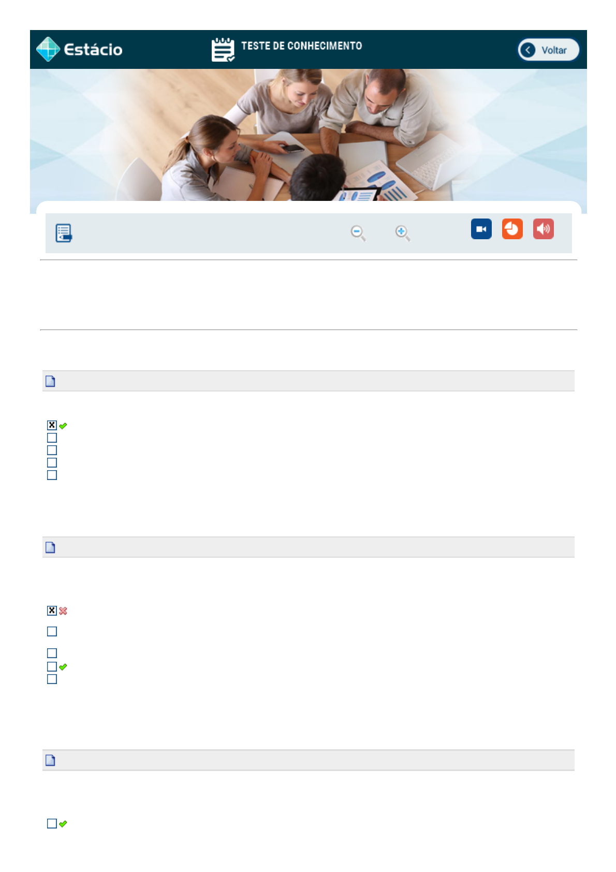This screenshot has height=872, width=616.
Task: Click the zoom in magnifier icon
Action: pos(402,233)
